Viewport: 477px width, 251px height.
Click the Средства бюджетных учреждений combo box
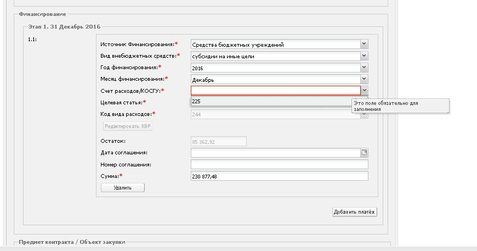tap(276, 44)
